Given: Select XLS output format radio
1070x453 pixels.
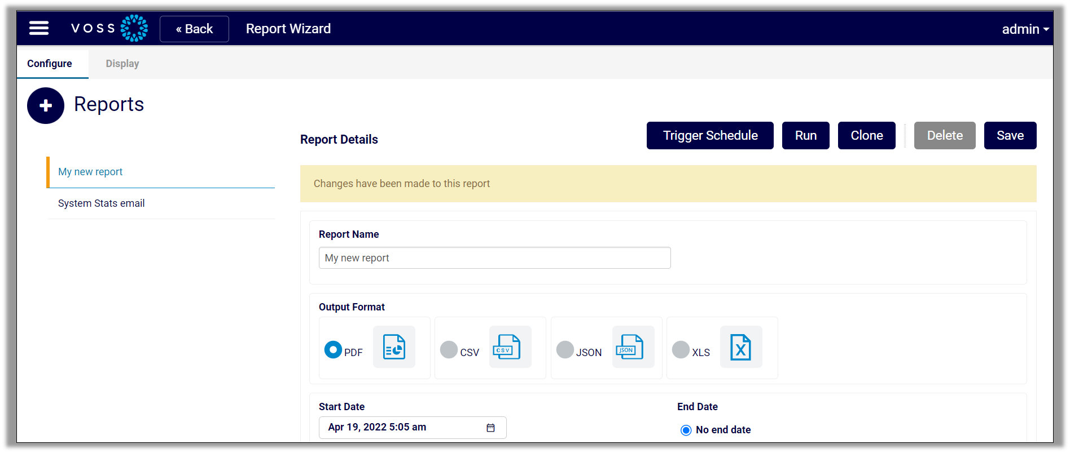Looking at the screenshot, I should point(681,349).
